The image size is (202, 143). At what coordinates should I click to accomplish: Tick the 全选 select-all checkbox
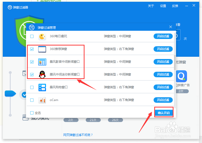32,113
